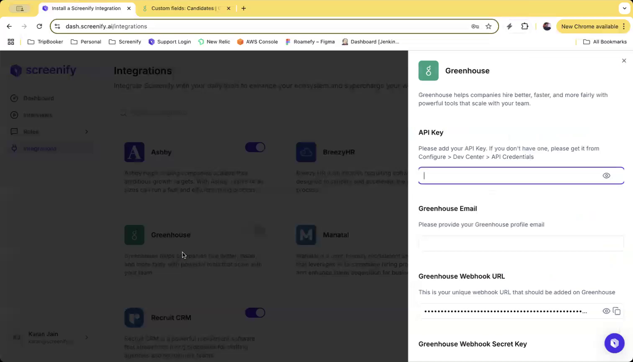Open the Roamefy – Figma bookmark
Viewport: 633px width, 362px height.
tap(310, 42)
